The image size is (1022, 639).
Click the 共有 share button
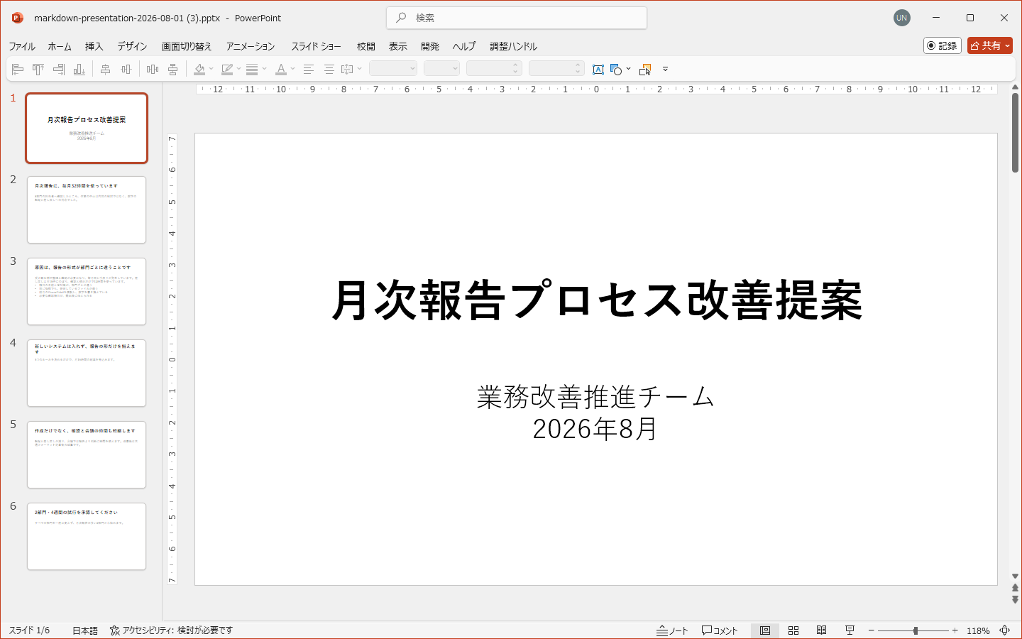coord(990,45)
